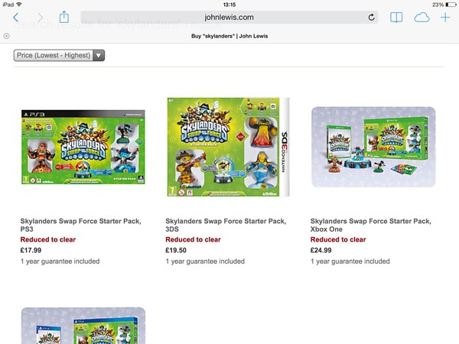Add a new tab with plus icon
The width and height of the screenshot is (459, 344).
[445, 18]
